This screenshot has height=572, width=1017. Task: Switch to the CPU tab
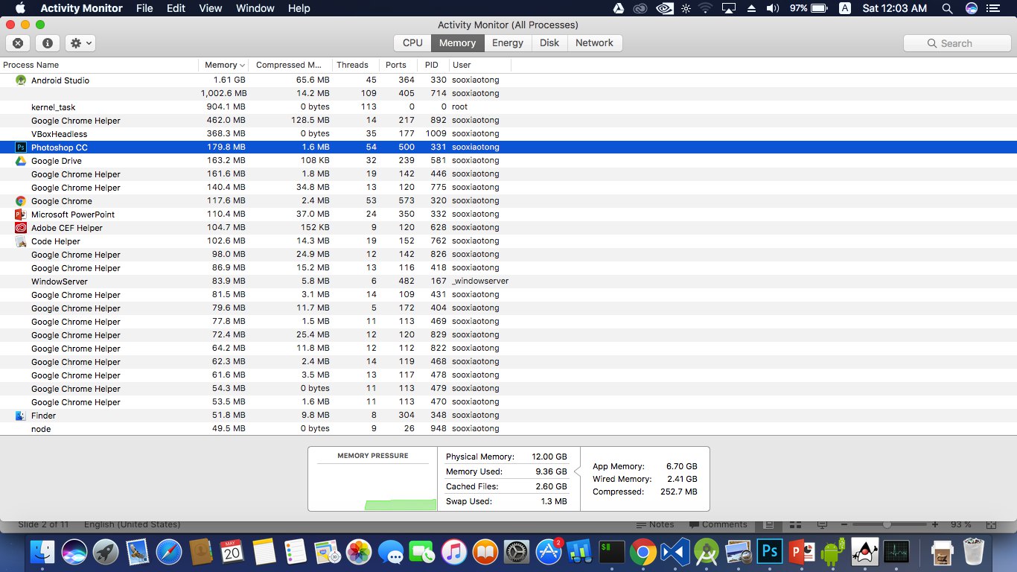pos(412,43)
